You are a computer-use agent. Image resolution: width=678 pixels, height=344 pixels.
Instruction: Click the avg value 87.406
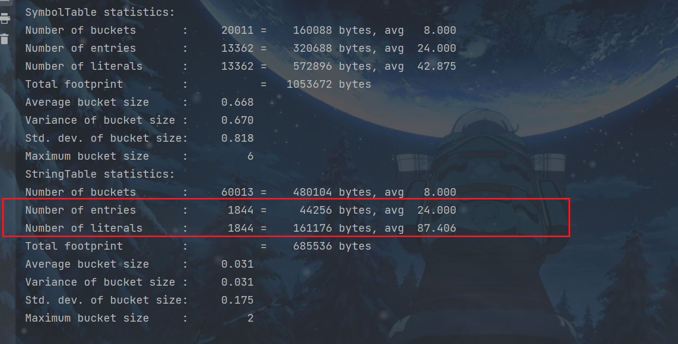436,228
